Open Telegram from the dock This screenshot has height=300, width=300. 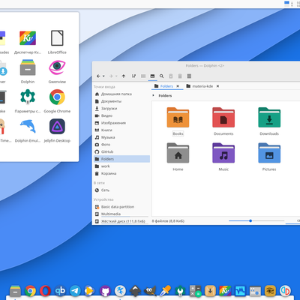point(75,291)
